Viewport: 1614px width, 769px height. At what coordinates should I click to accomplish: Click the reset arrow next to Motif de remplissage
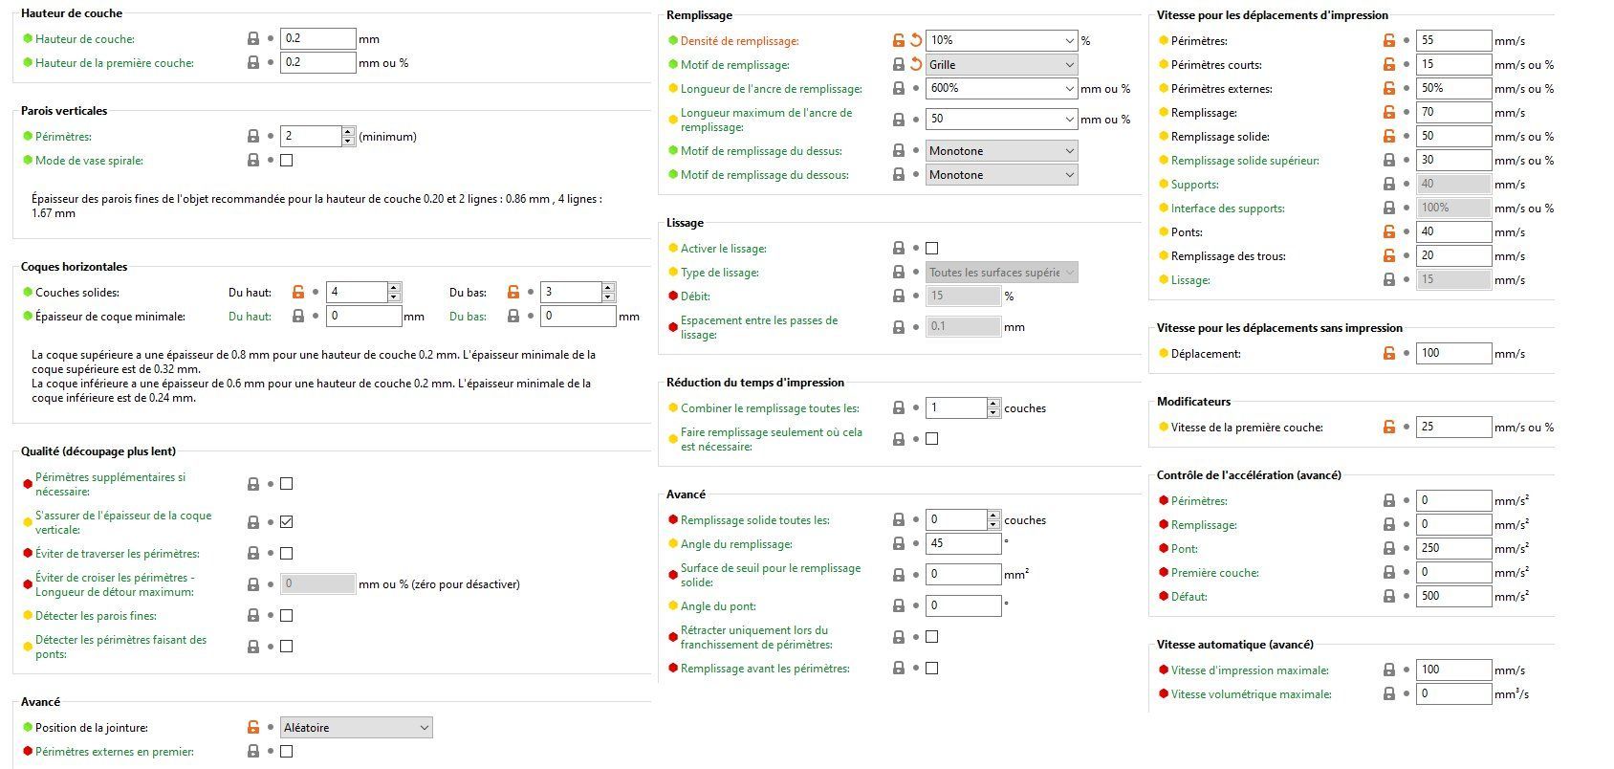coord(916,65)
